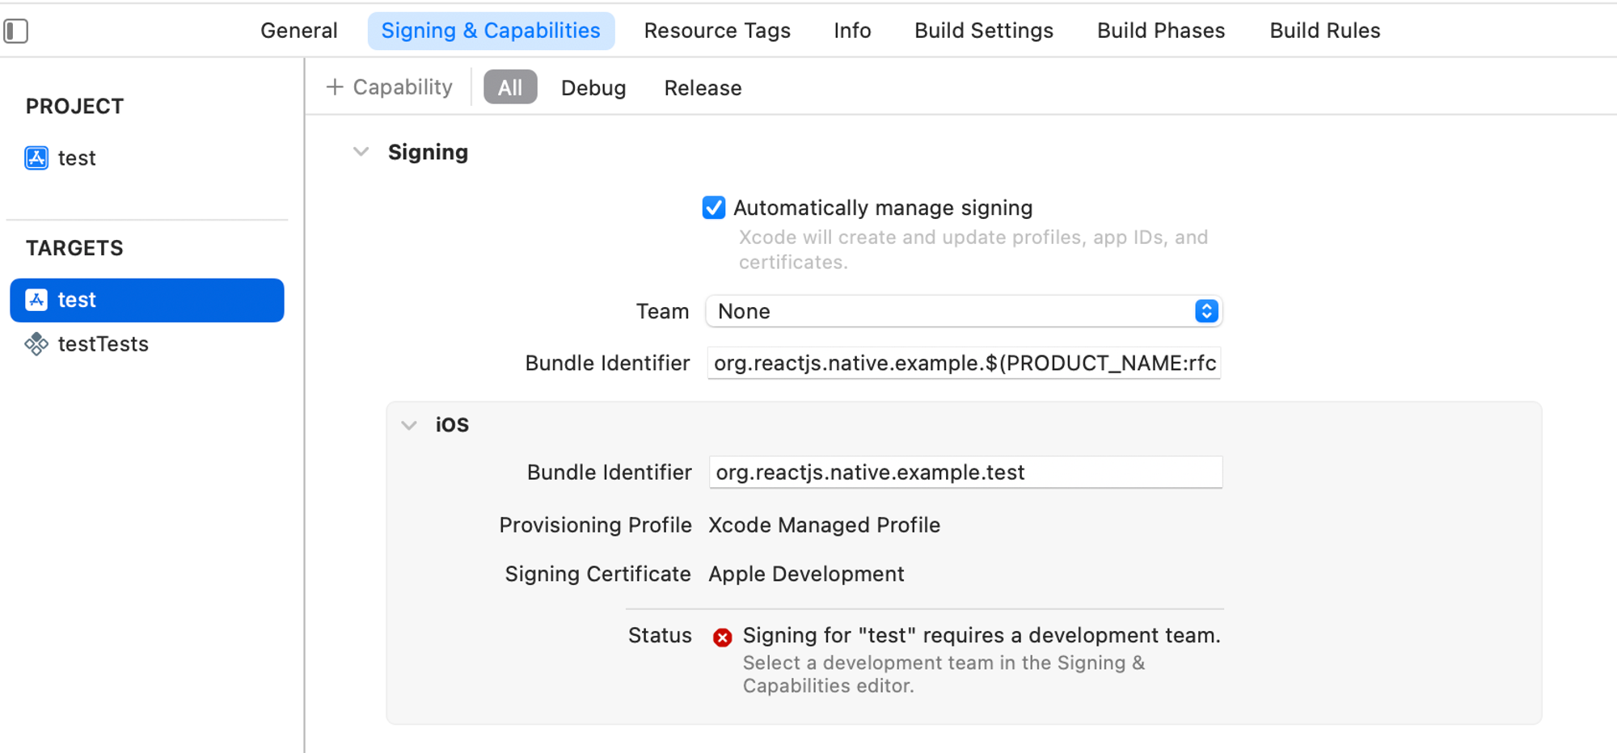Select the All configurations filter
Viewport: 1617px width, 753px height.
click(x=510, y=87)
